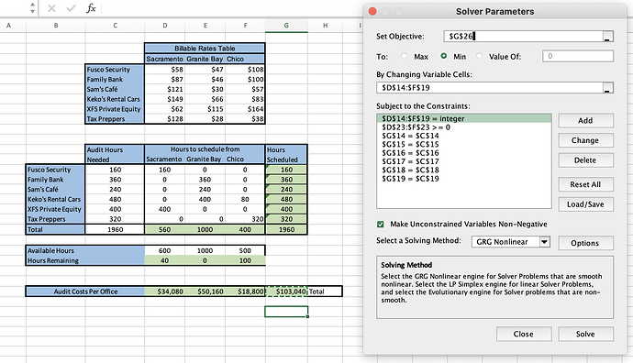The width and height of the screenshot is (633, 363).
Task: Click the Change constraint button
Action: click(586, 140)
